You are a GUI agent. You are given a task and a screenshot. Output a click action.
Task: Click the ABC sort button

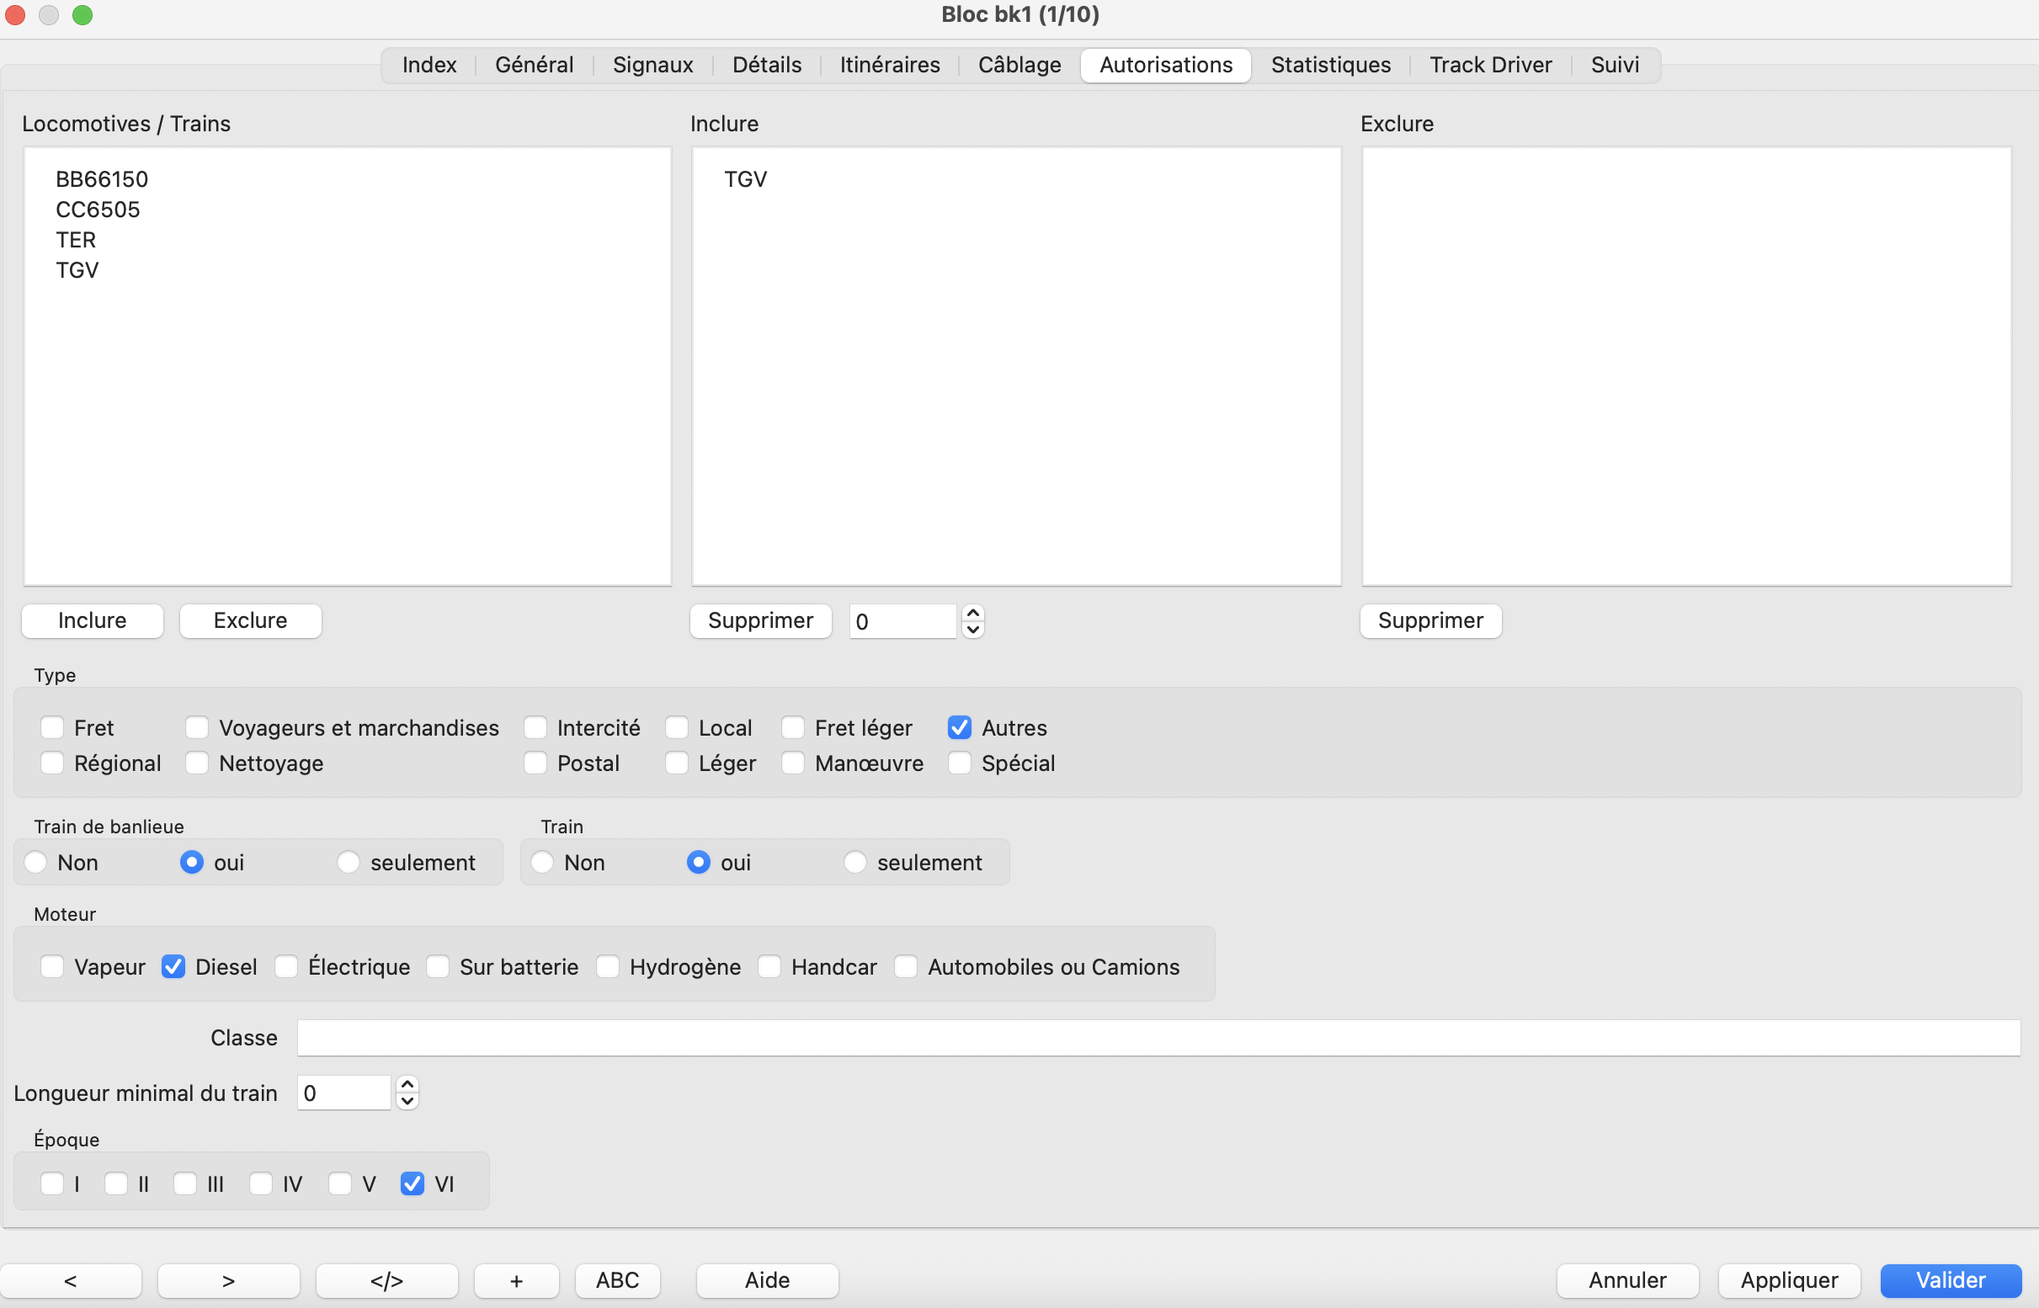coord(617,1280)
